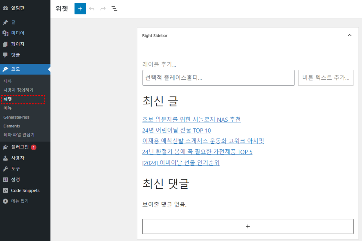Click the 최신 글 heading block
This screenshot has height=241, width=362.
160,101
